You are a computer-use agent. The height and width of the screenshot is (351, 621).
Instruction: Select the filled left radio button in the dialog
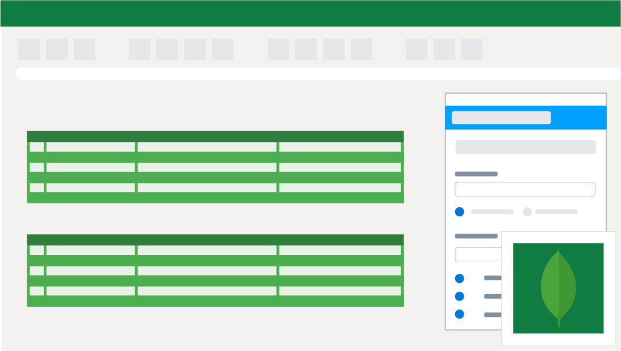point(459,211)
